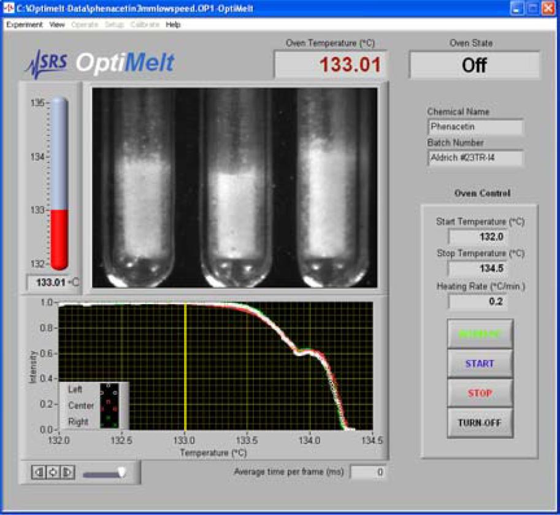Click the 'Chemical Name' label
The image size is (560, 515).
(458, 112)
